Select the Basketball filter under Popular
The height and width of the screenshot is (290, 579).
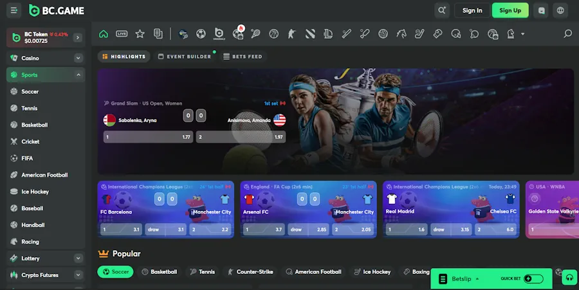[160, 271]
